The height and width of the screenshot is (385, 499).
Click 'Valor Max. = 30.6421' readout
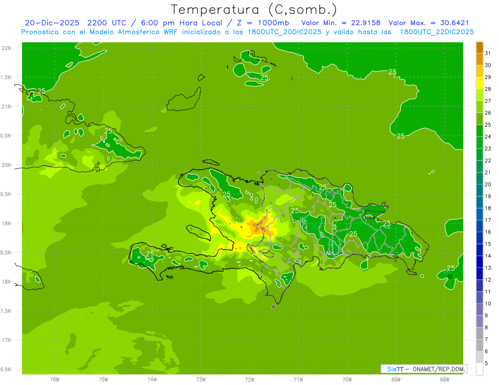(429, 23)
